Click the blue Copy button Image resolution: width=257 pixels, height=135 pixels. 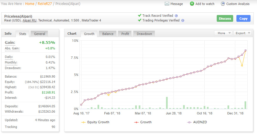[x=243, y=19]
